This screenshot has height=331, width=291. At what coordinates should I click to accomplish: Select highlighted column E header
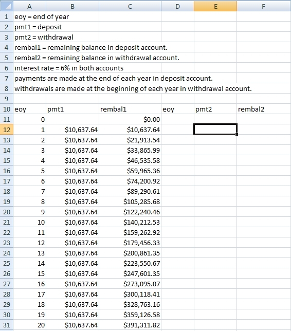pos(215,6)
